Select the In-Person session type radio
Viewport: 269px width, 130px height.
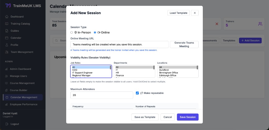(72, 32)
